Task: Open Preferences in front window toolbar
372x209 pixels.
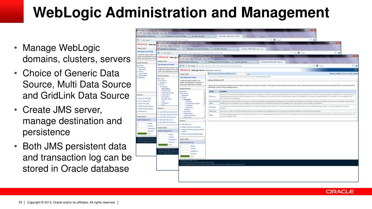Action: tap(222, 74)
